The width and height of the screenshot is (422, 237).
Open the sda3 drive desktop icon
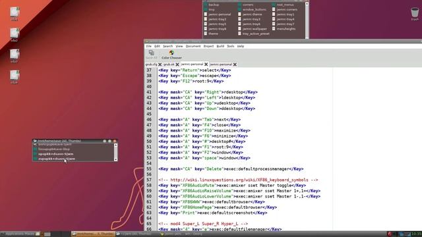click(x=15, y=55)
